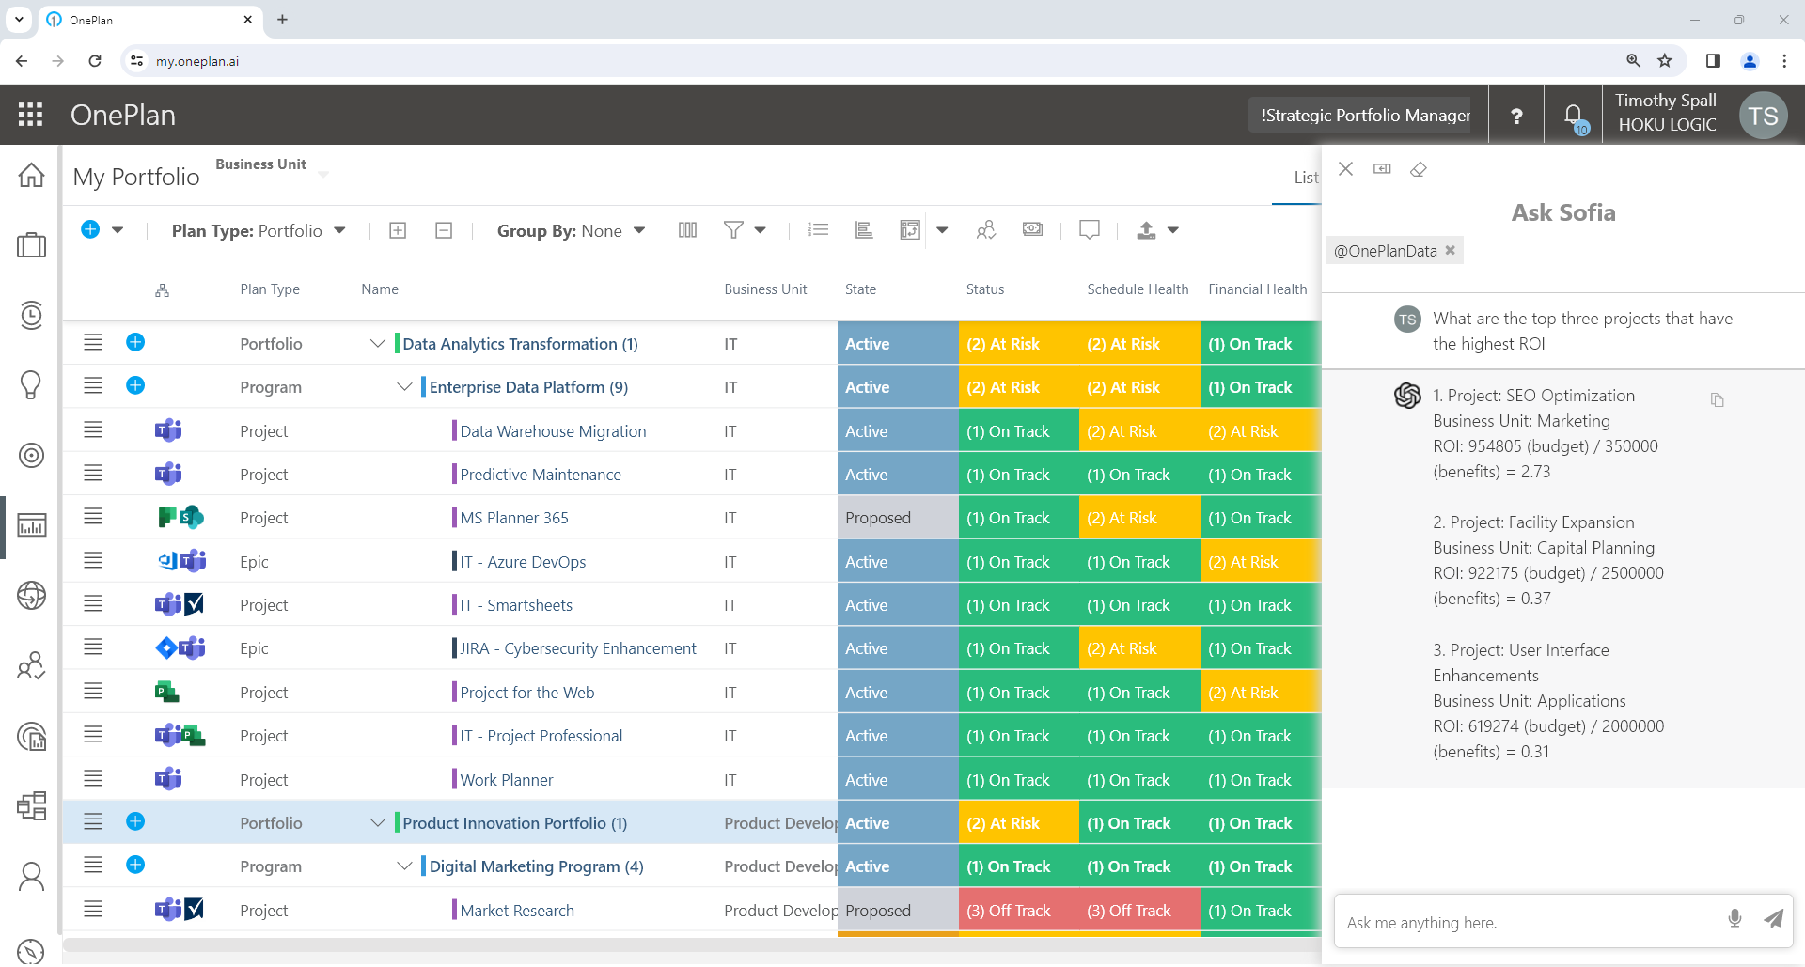Open JIRA - Cybersecurity Enhancement epic
Image resolution: width=1805 pixels, height=967 pixels.
(x=578, y=648)
